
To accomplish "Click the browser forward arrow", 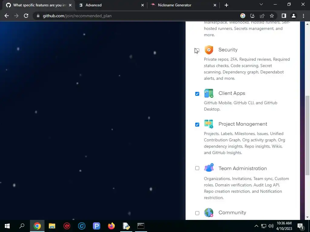I will [16, 16].
